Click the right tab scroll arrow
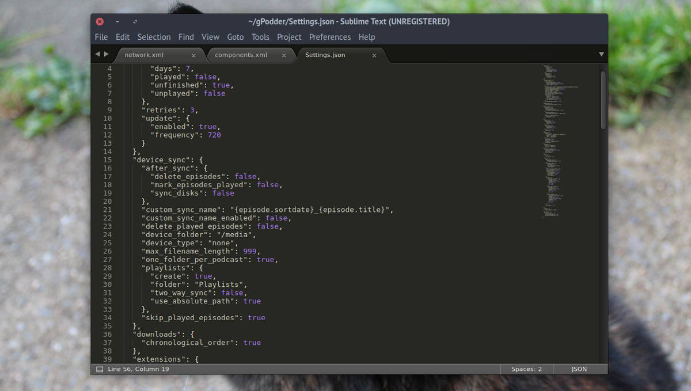Image resolution: width=691 pixels, height=391 pixels. pos(106,54)
